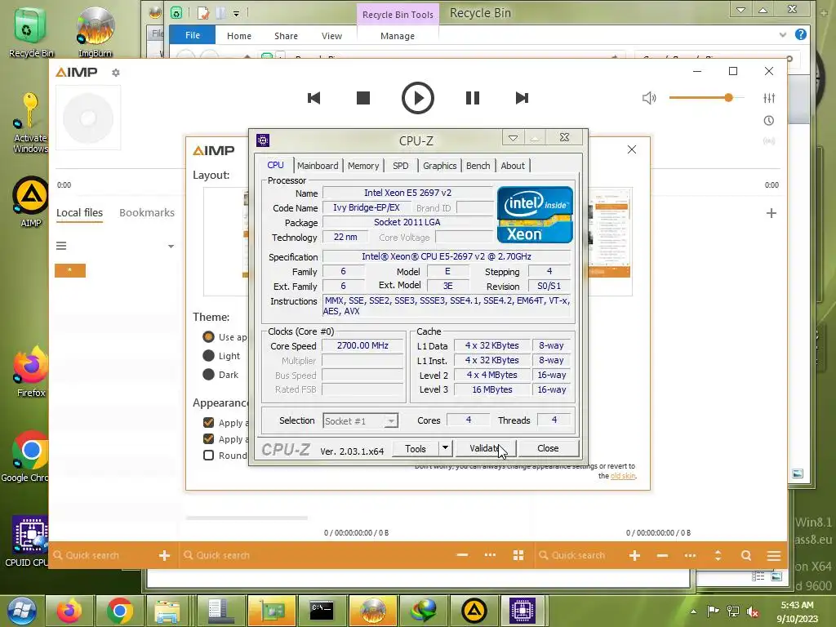Mute audio with the speaker icon
Image resolution: width=836 pixels, height=627 pixels.
649,98
